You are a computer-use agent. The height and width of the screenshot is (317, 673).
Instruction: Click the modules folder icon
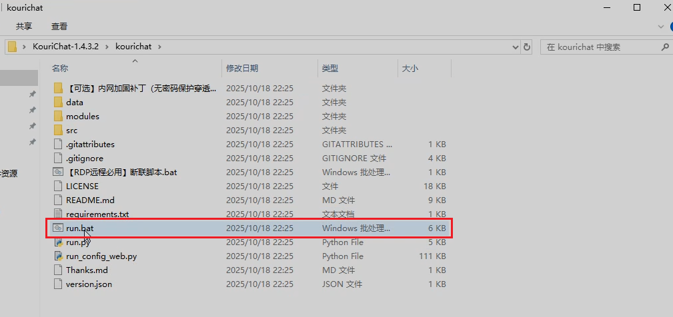pos(57,117)
